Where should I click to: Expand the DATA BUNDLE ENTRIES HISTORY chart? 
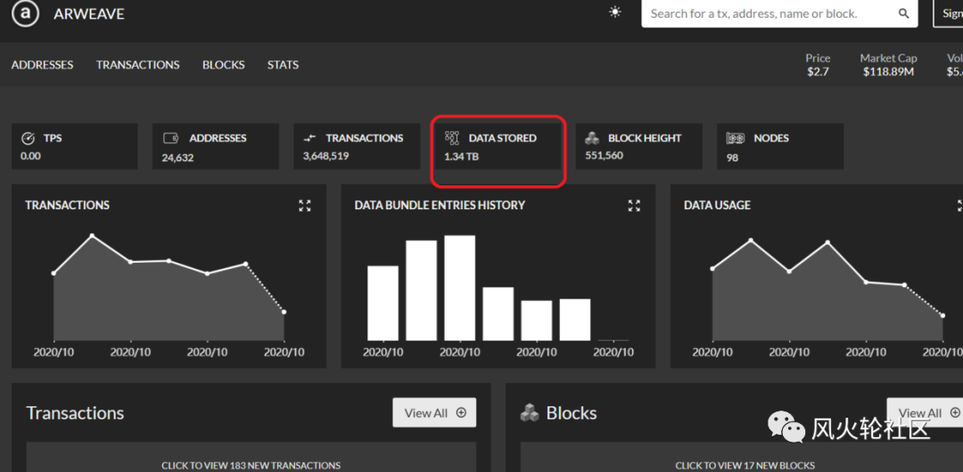click(x=635, y=206)
